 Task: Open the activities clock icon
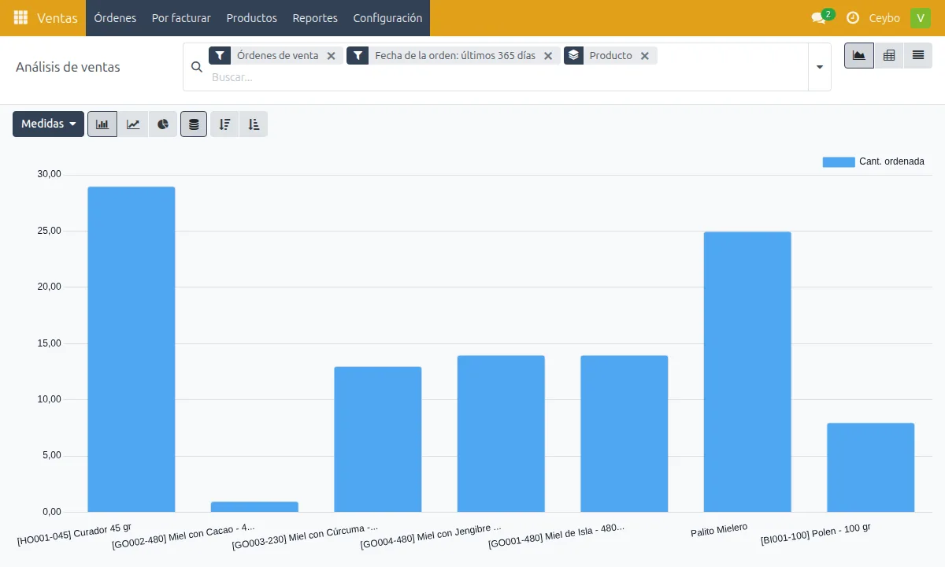pos(853,17)
